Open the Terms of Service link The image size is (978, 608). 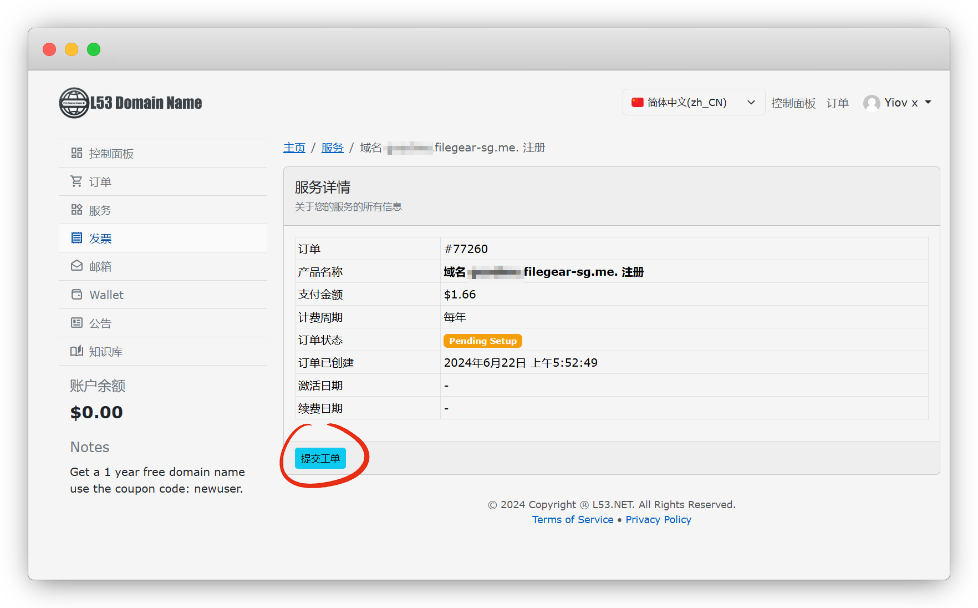coord(573,520)
